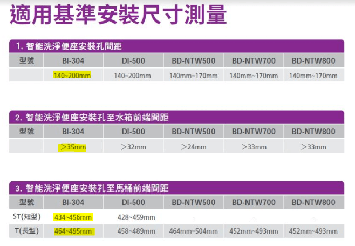This screenshot has height=246, width=355.
Task: Select the >32mm value under DI-500
Action: [x=133, y=147]
